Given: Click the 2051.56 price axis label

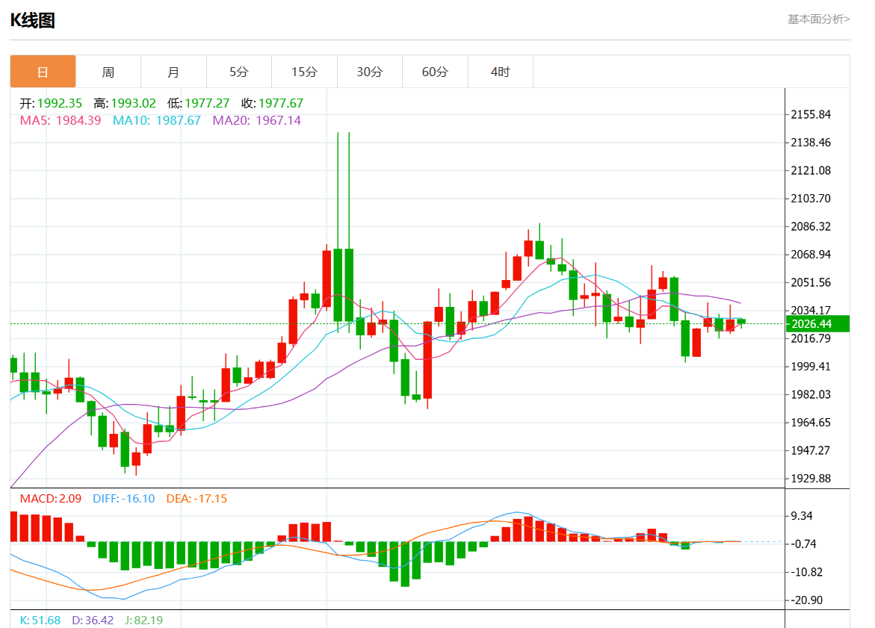Looking at the screenshot, I should pos(811,282).
